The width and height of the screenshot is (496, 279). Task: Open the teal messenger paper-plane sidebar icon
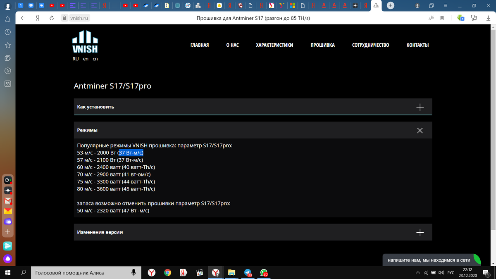click(x=8, y=246)
